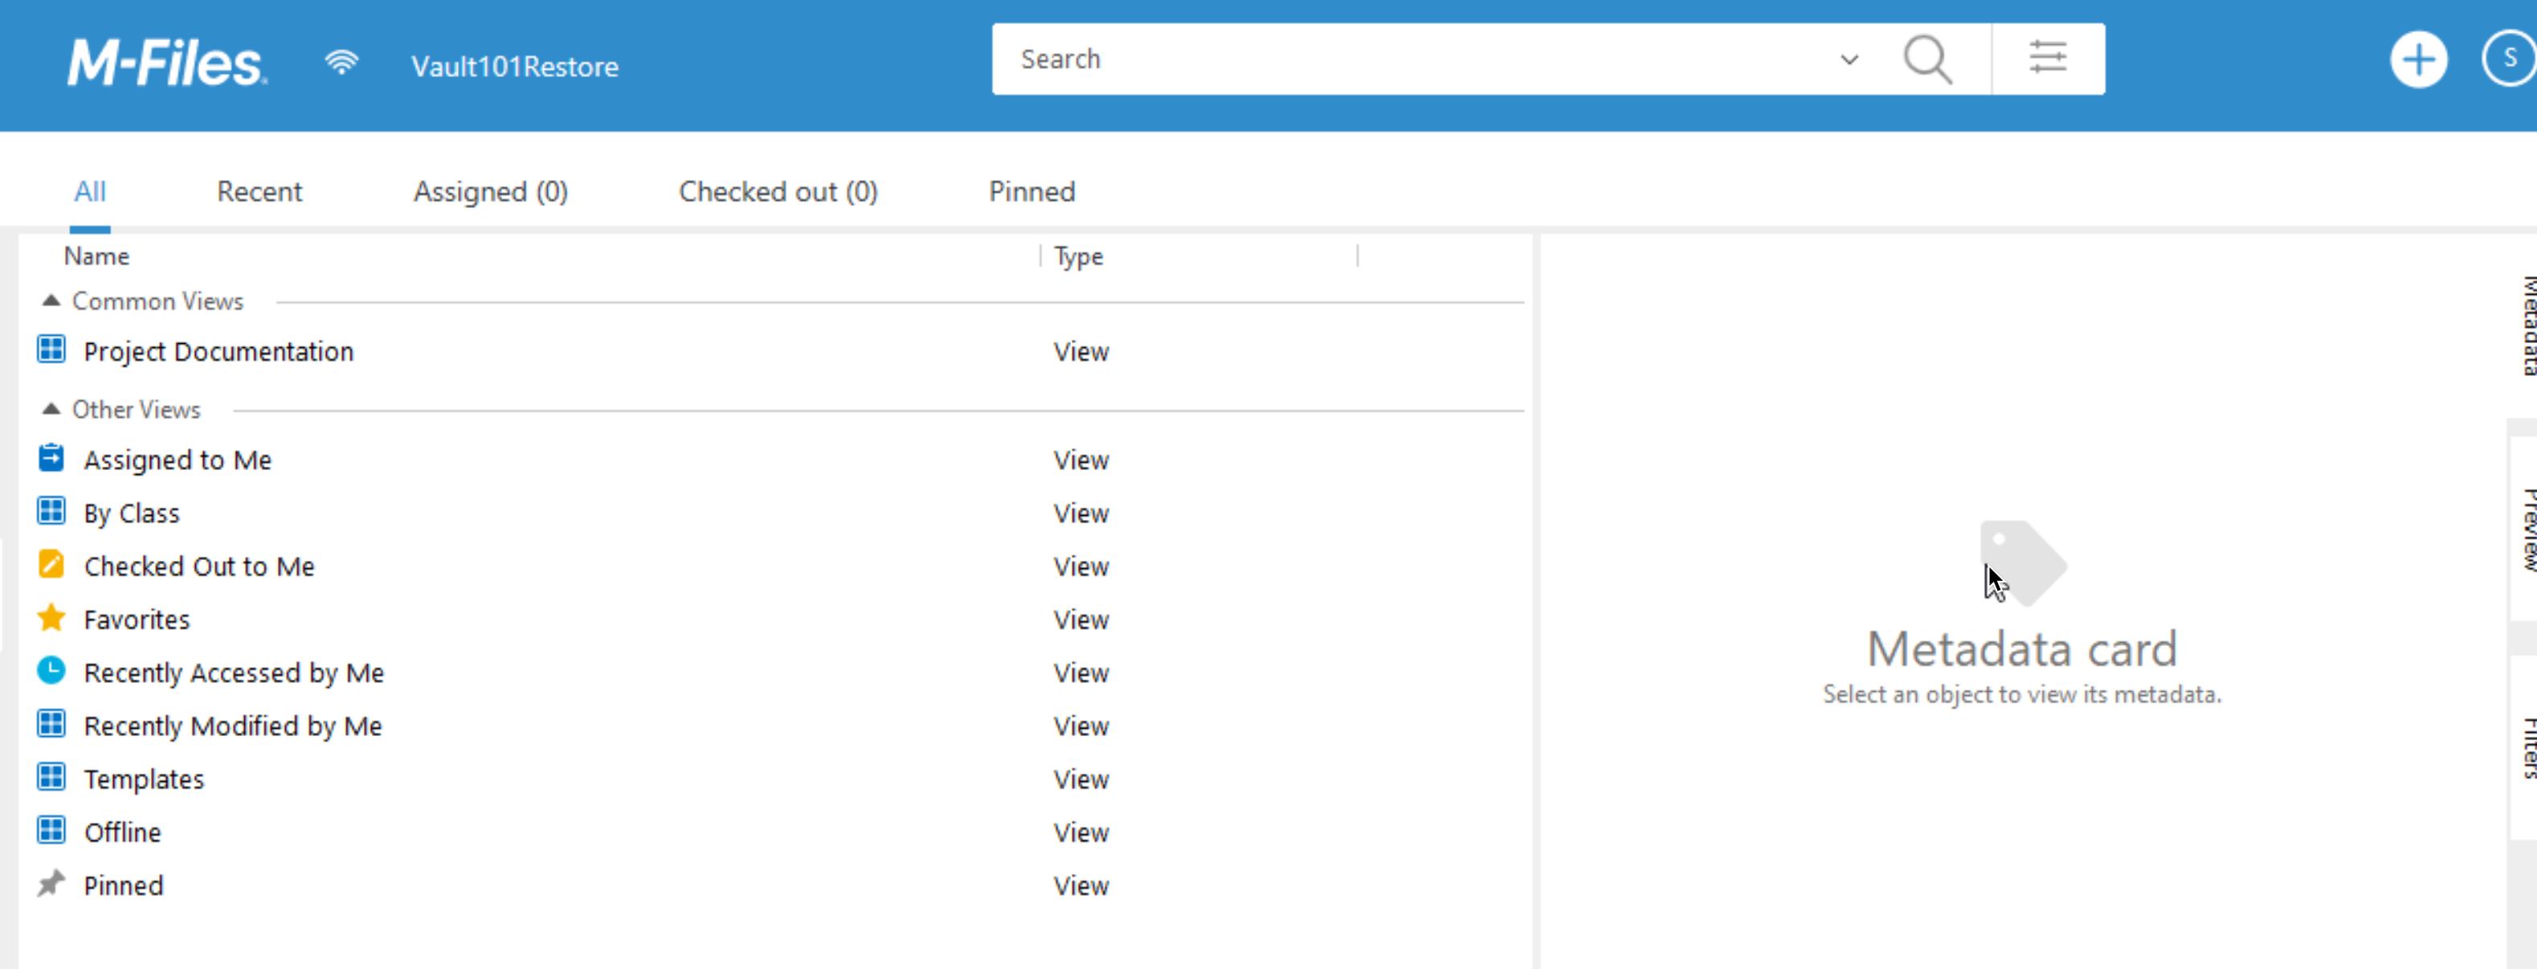Screen dimensions: 2537x969
Task: Click the Type cell of Offline row
Action: pos(1081,832)
